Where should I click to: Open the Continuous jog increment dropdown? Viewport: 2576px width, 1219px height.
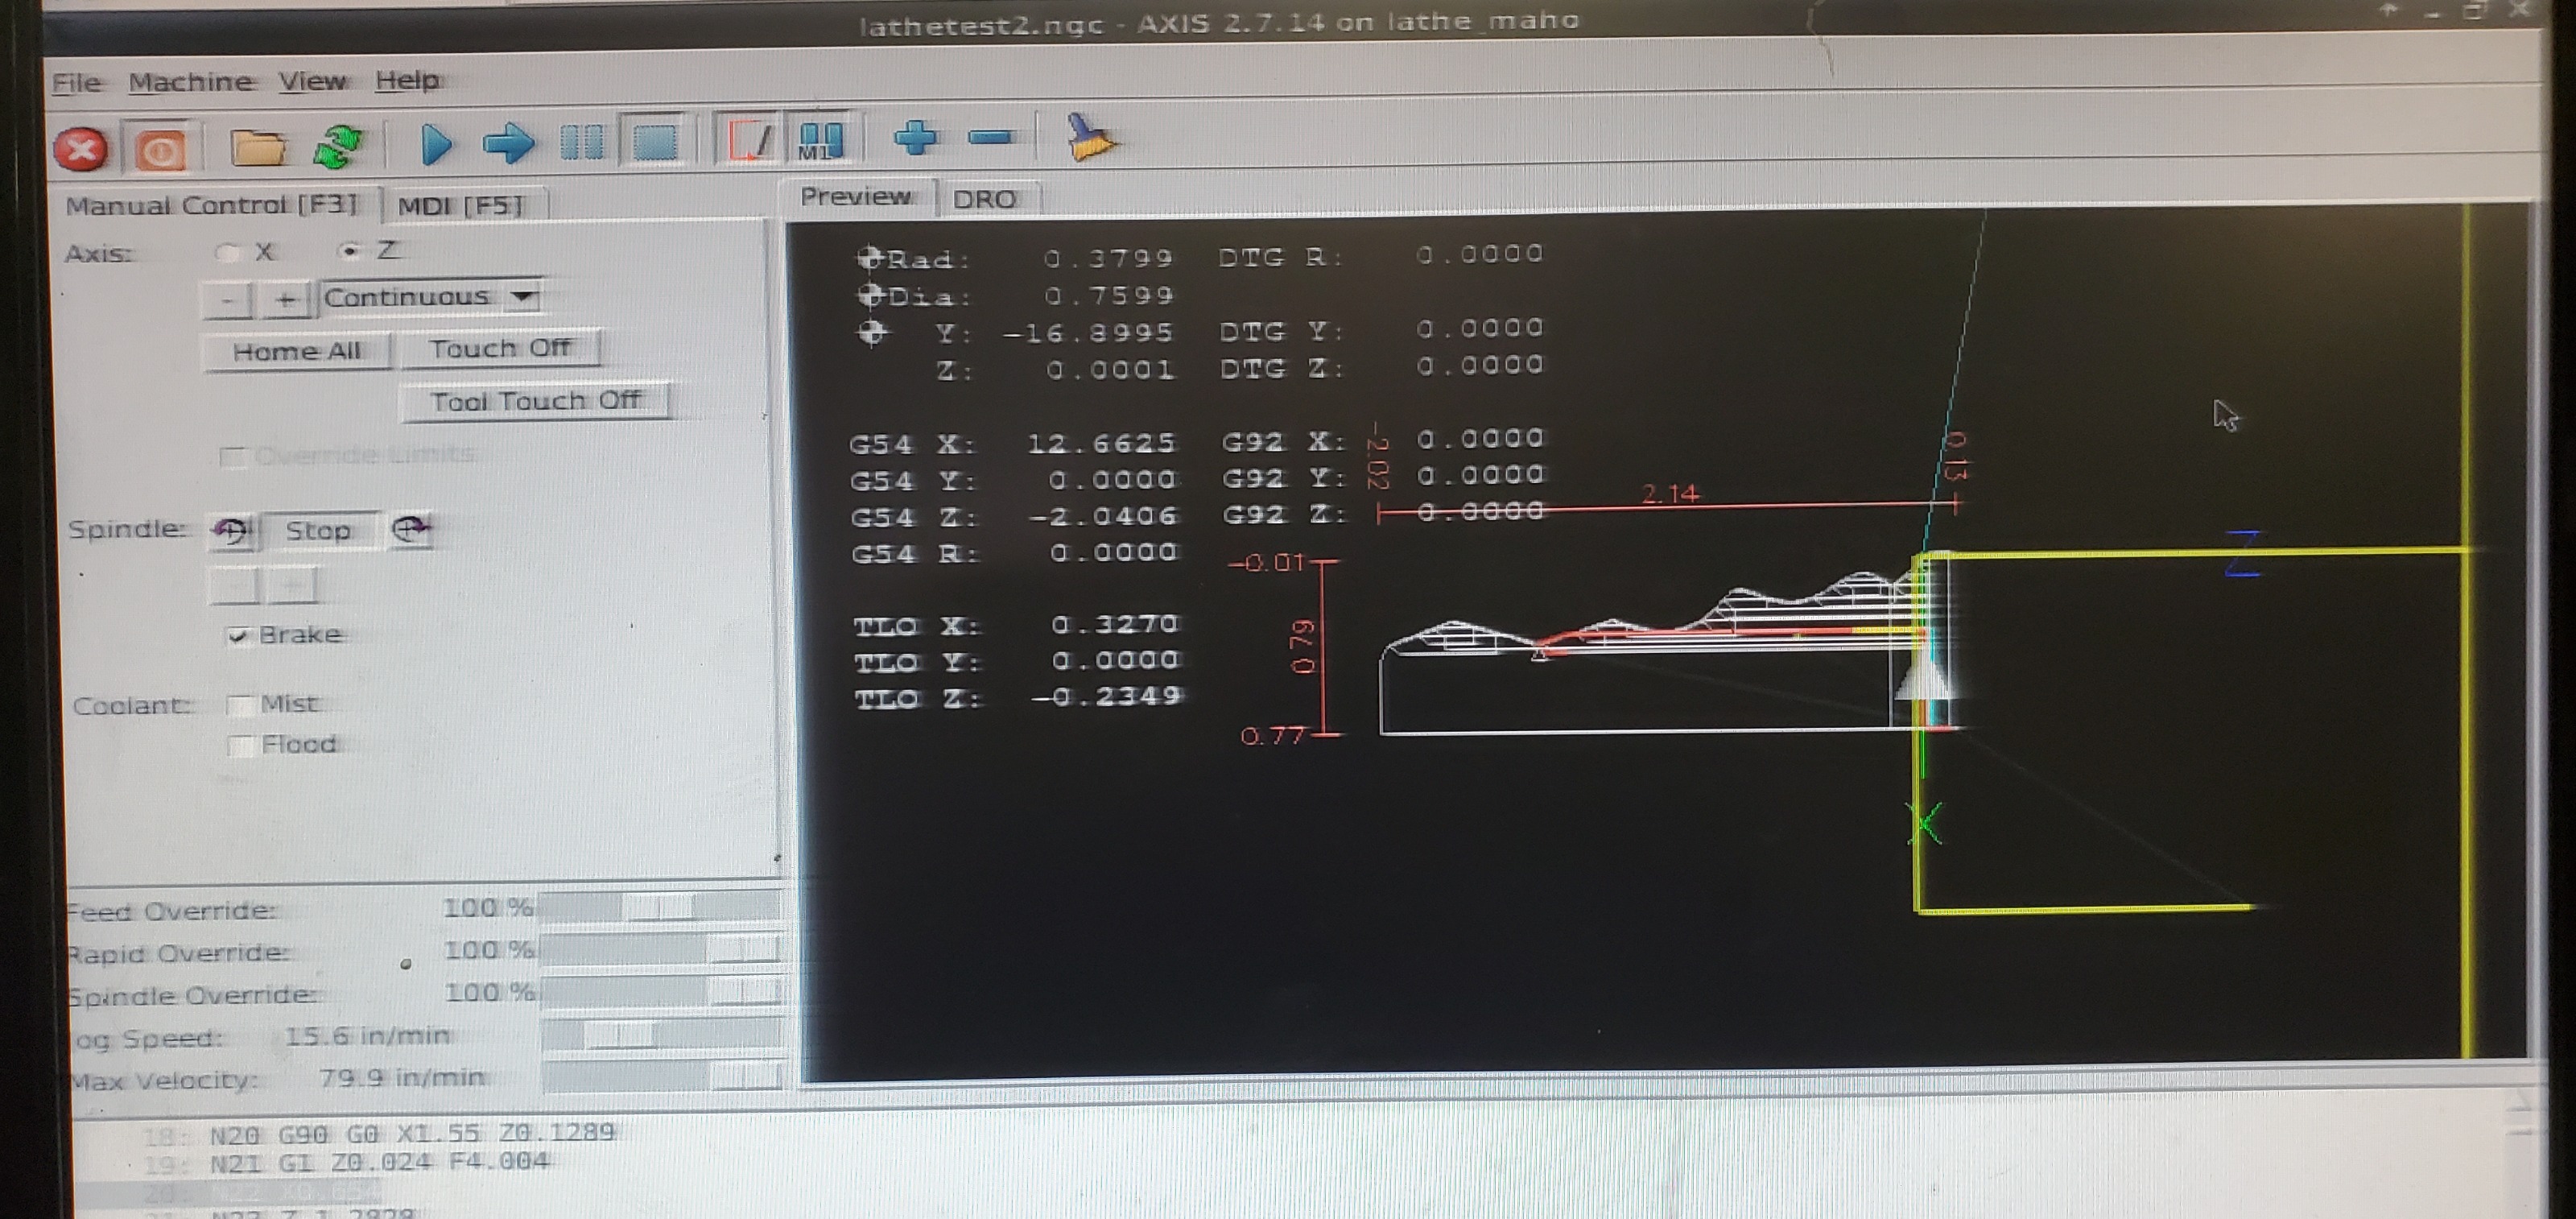430,297
